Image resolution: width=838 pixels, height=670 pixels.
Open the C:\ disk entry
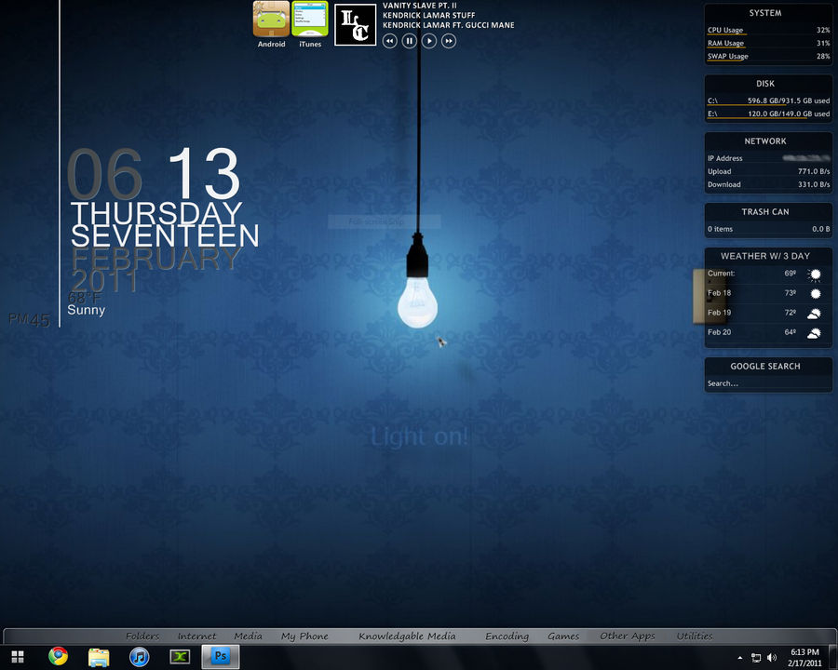pos(768,100)
